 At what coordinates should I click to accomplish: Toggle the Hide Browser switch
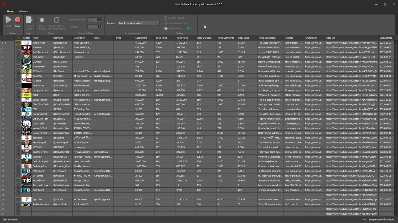click(188, 28)
